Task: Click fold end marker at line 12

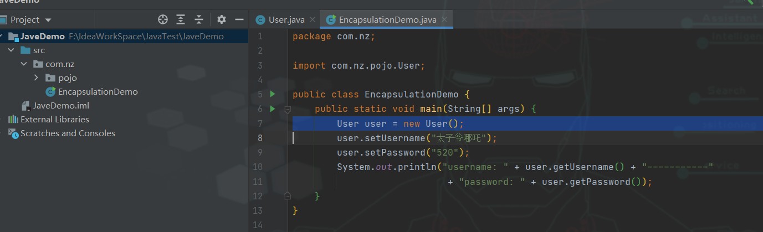Action: click(287, 195)
